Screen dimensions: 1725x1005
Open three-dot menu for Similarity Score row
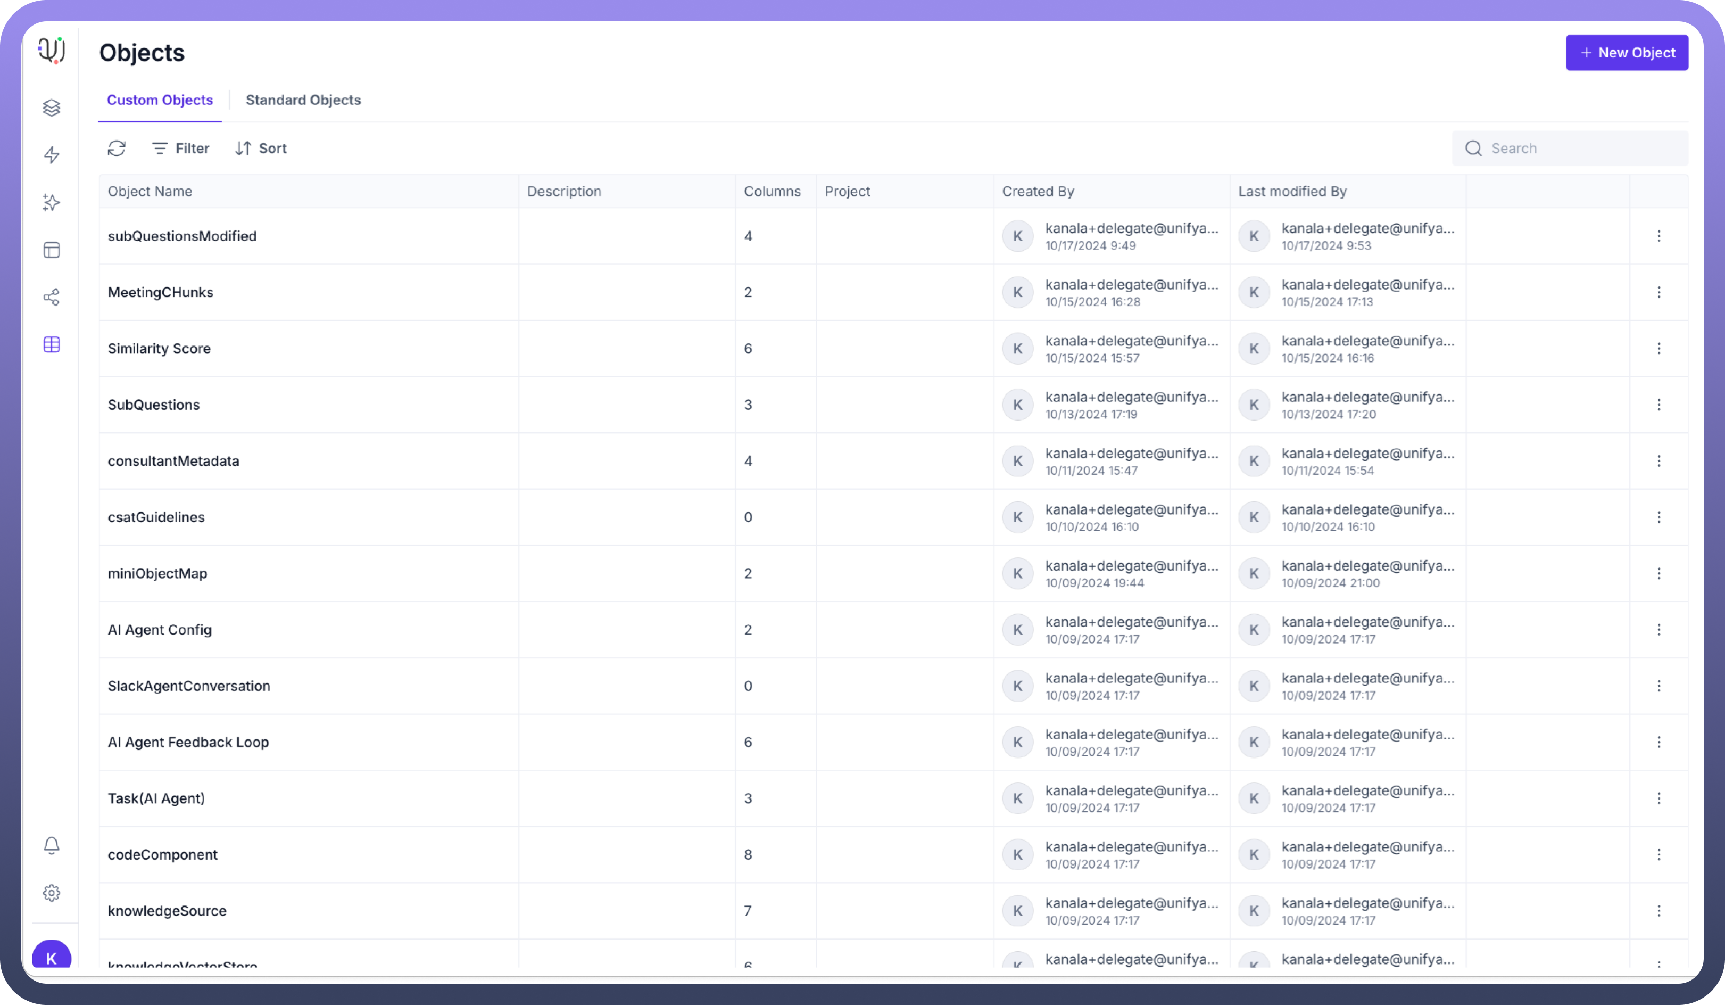click(1658, 349)
